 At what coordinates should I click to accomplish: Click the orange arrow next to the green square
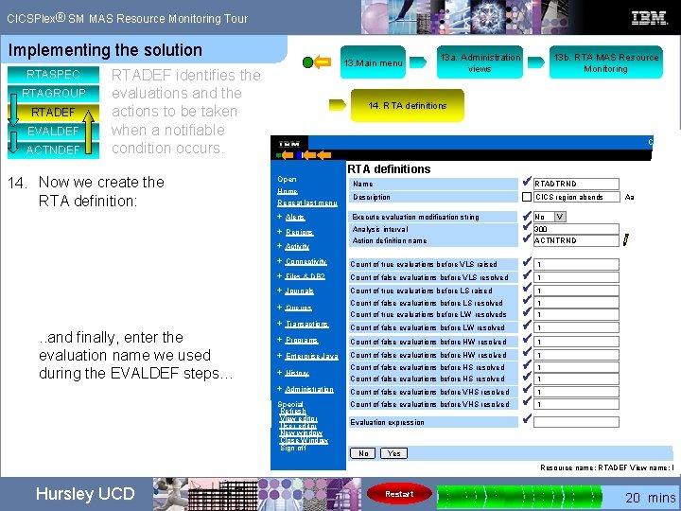coord(288,155)
